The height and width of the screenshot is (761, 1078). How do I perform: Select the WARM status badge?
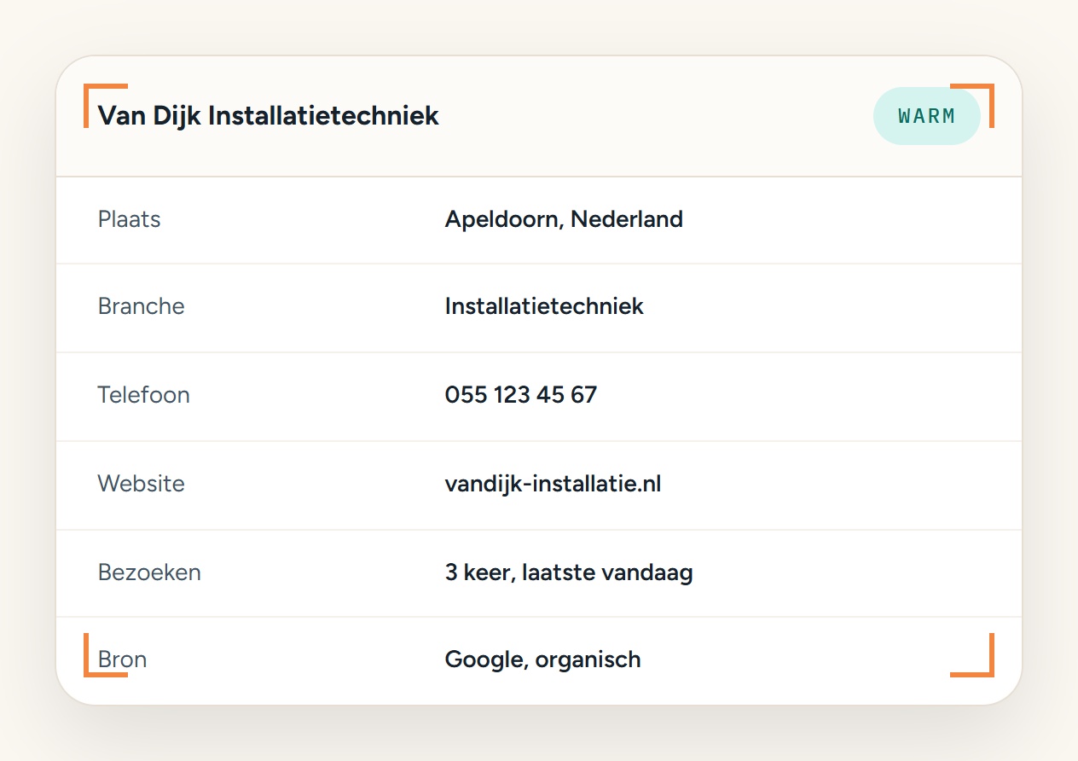(927, 116)
